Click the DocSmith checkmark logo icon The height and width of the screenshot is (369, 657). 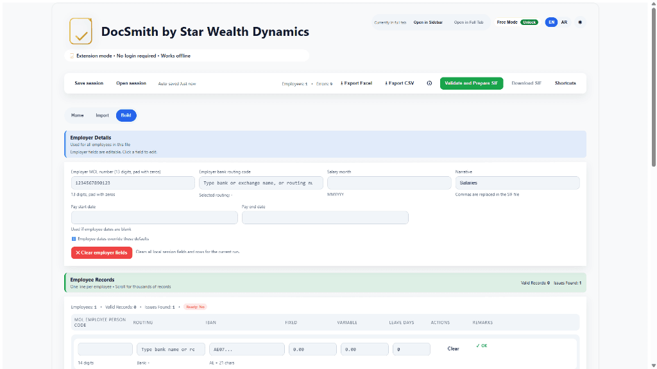coord(81,31)
